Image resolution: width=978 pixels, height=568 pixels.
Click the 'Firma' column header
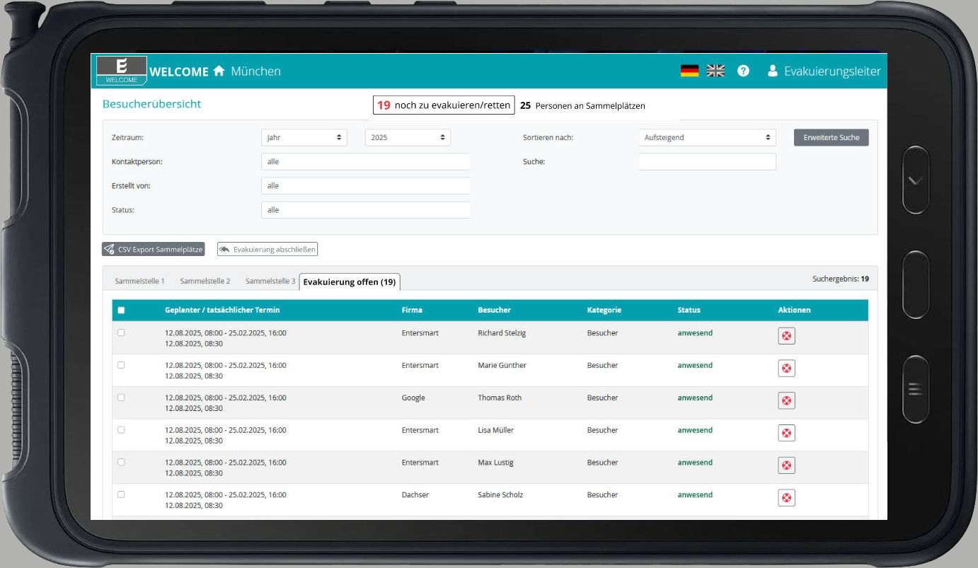click(412, 310)
